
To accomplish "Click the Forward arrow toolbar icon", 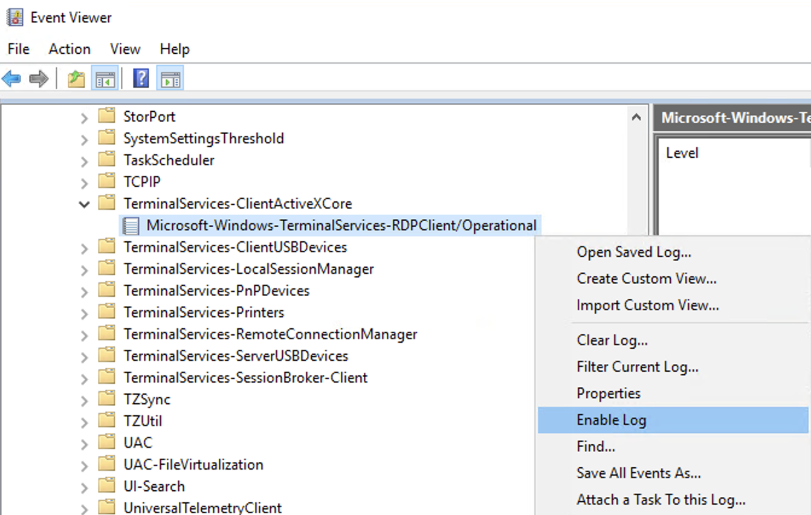I will (x=39, y=79).
